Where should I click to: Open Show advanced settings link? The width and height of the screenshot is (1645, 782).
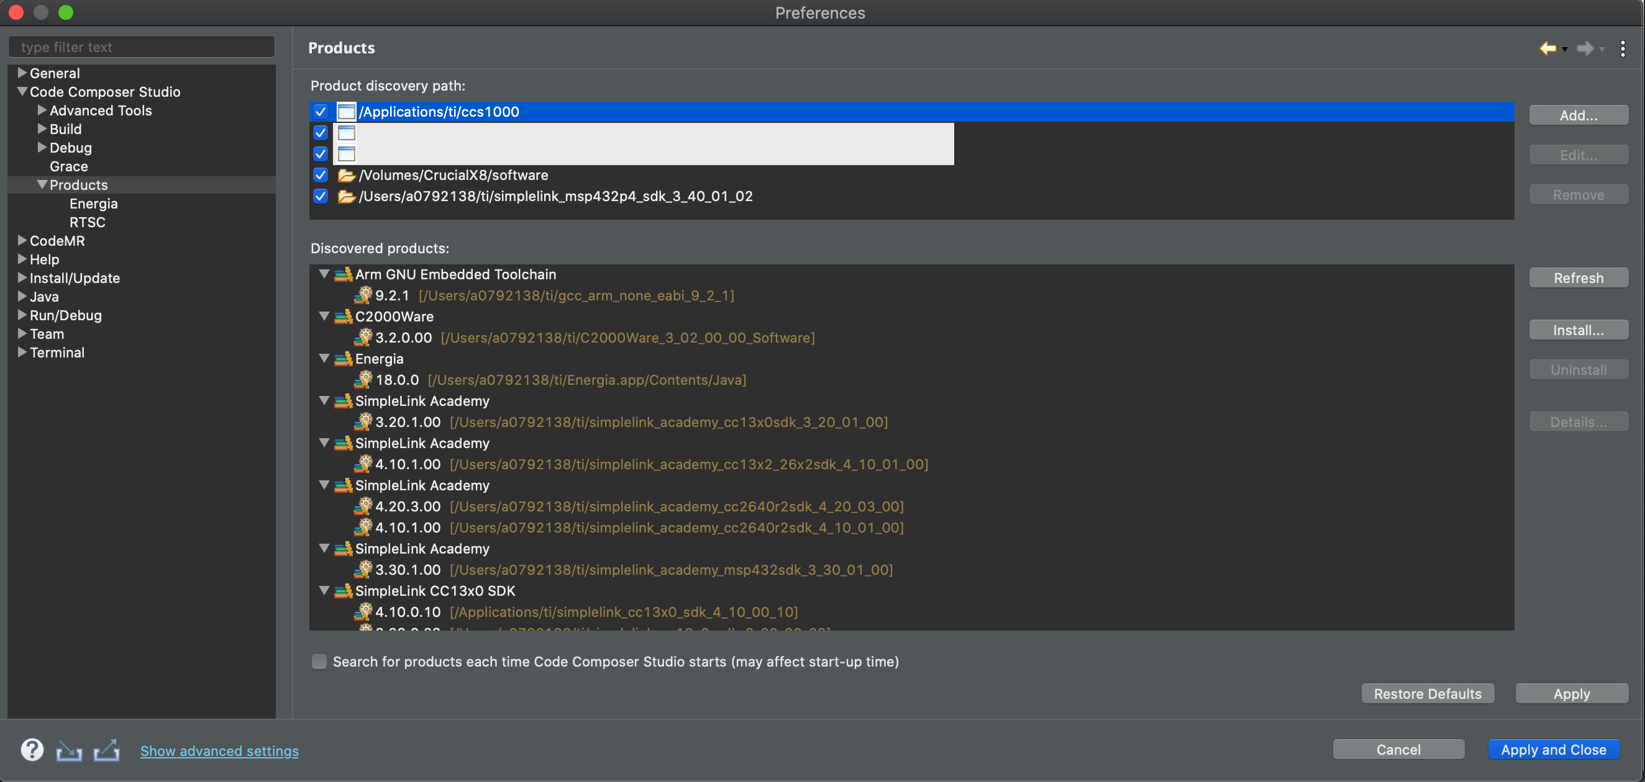tap(219, 751)
